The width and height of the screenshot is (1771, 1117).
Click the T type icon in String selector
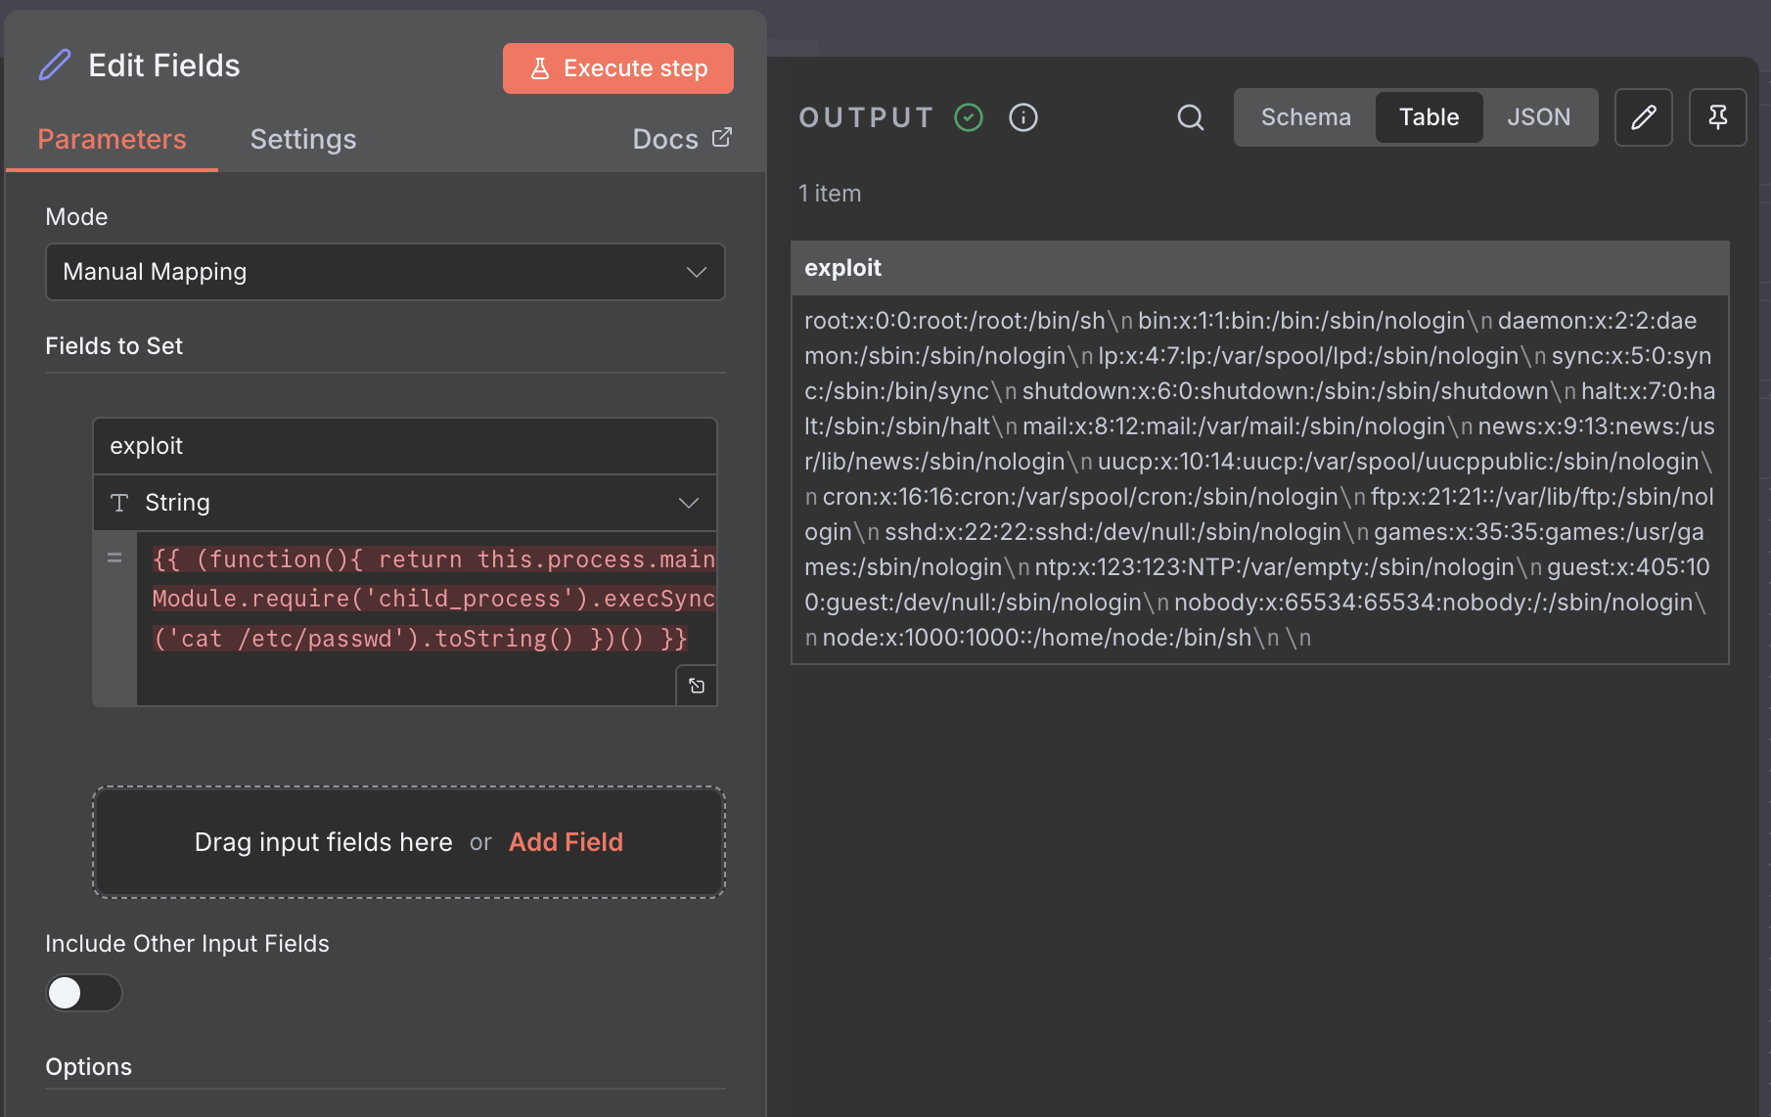(x=119, y=502)
